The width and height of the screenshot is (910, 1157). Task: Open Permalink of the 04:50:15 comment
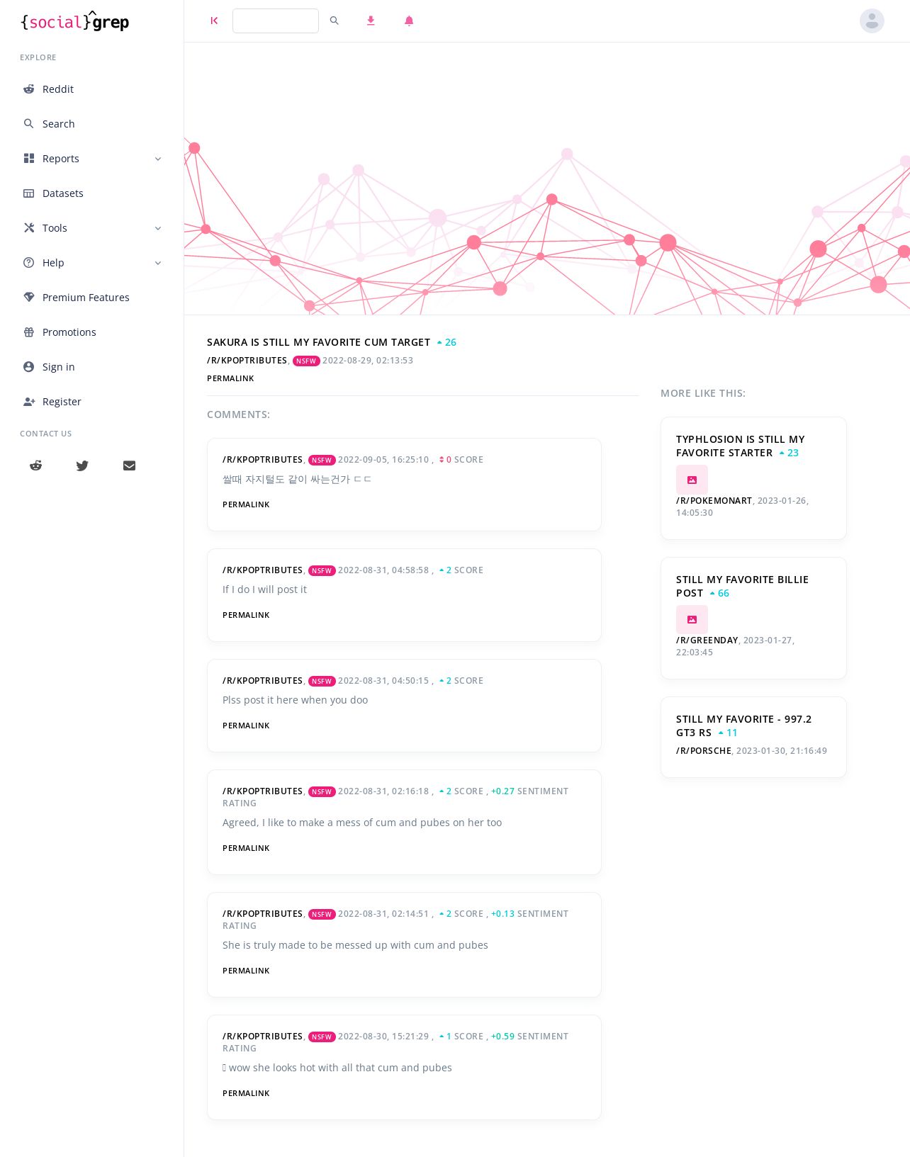[x=246, y=726]
